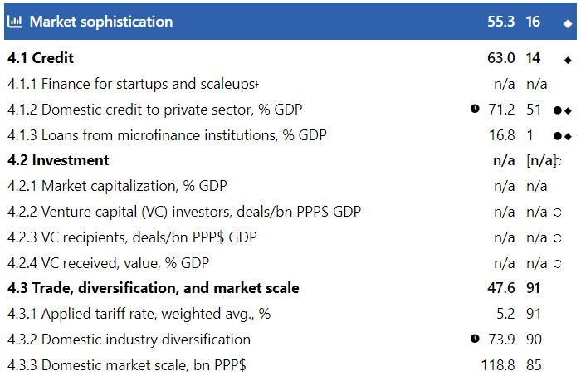Click the hollow circle on VC received value row
581x386 pixels.
pyautogui.click(x=558, y=264)
